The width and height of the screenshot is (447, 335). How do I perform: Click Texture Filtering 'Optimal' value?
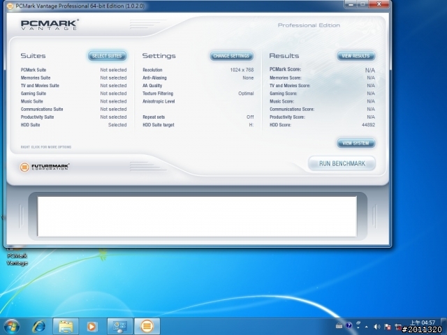[x=246, y=94]
